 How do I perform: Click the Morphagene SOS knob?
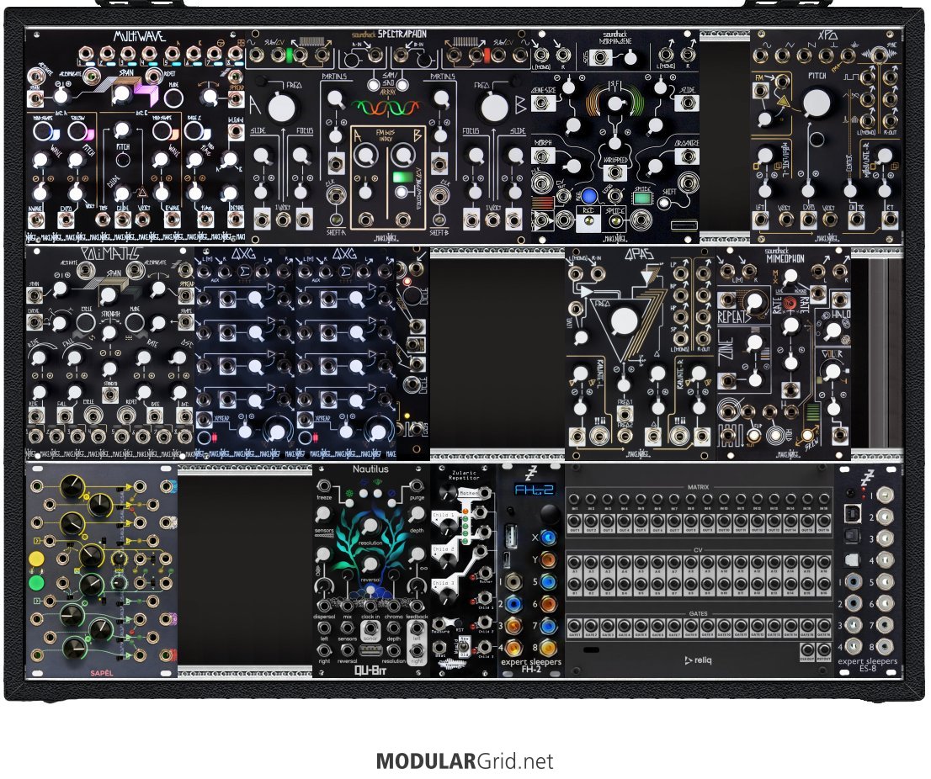coord(630,57)
